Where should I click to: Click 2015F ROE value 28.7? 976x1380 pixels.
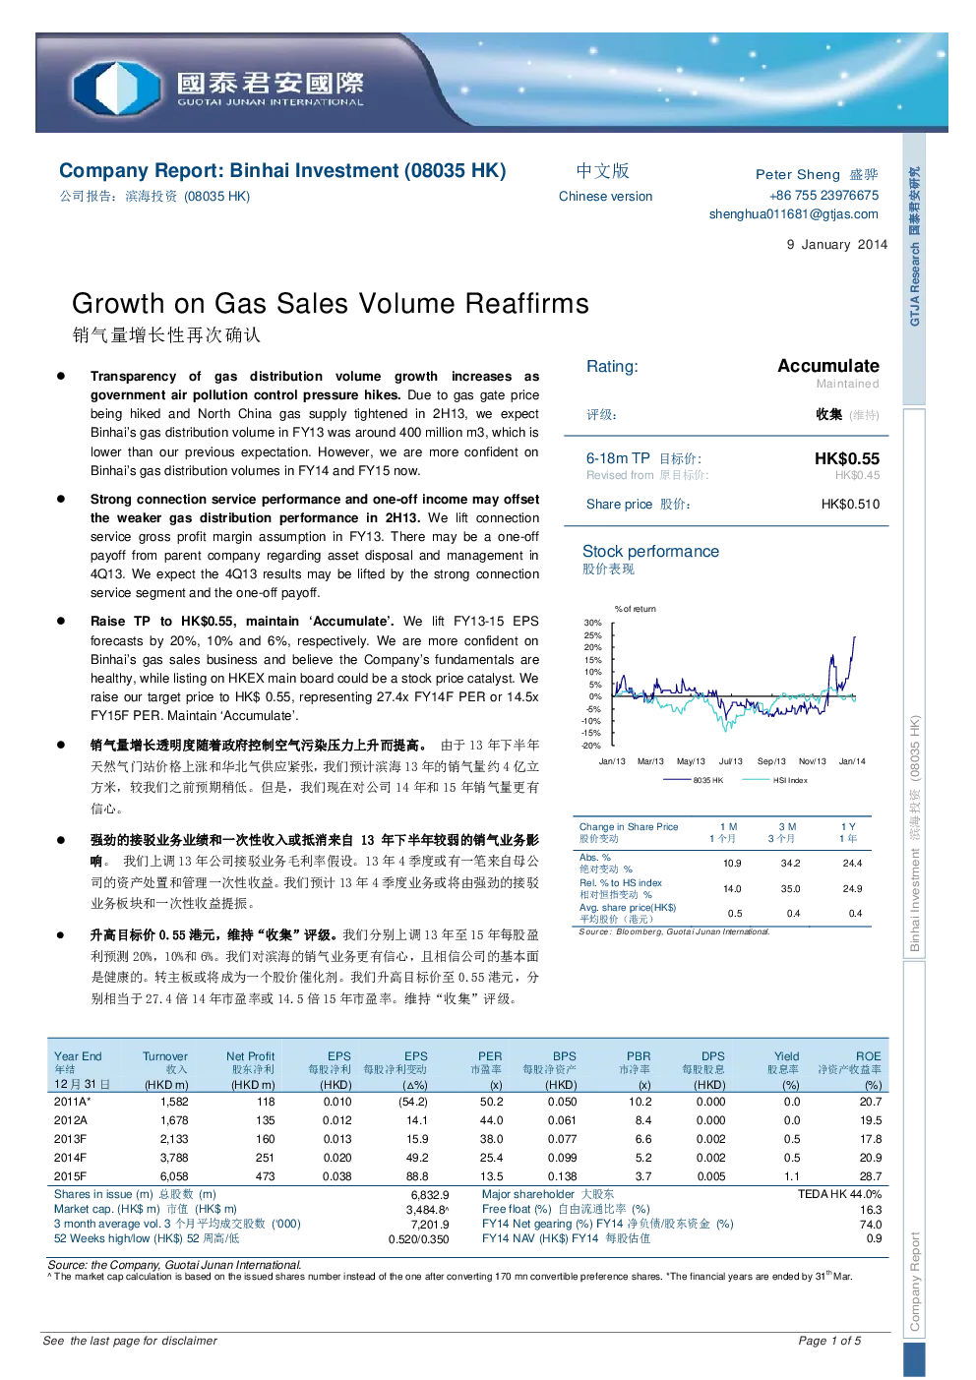[x=871, y=1177]
